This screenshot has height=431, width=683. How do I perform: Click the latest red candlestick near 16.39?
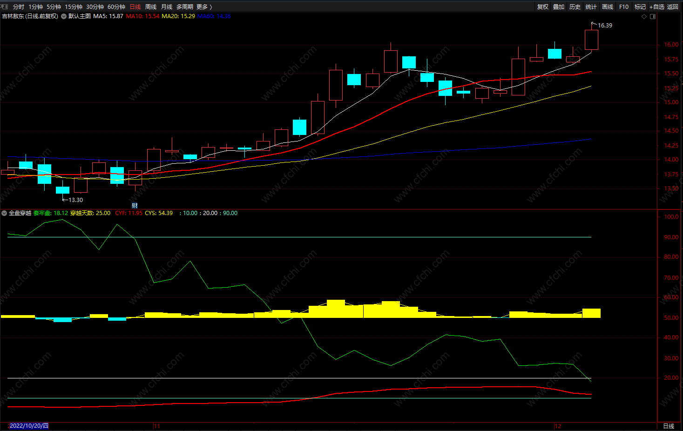591,40
